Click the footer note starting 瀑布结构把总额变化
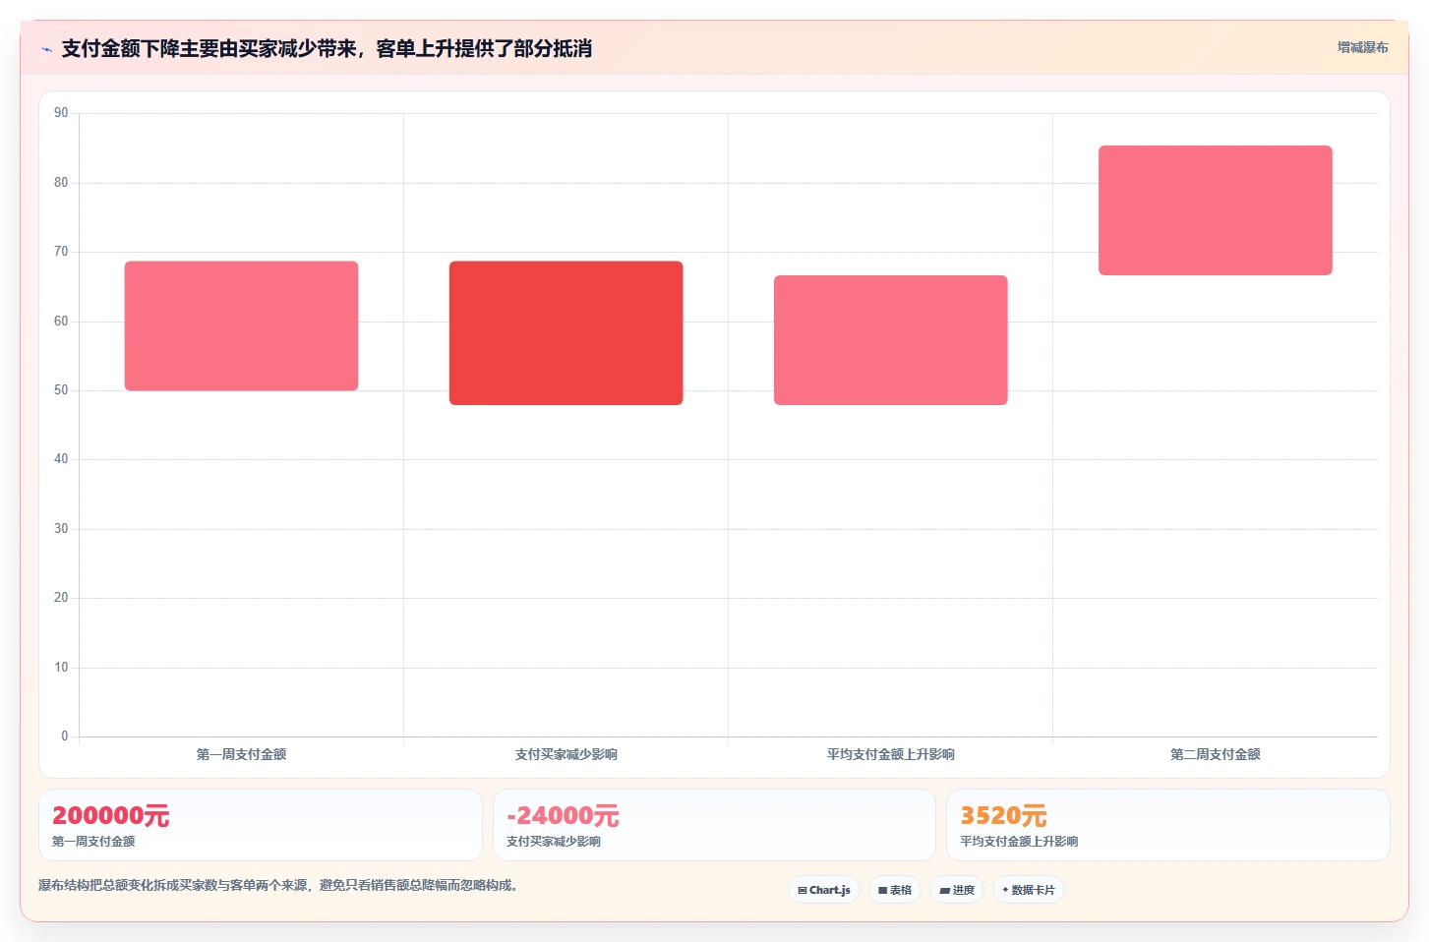This screenshot has width=1429, height=942. pos(278,885)
